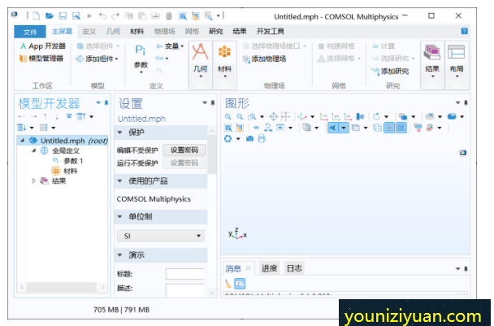Click the Variables (变量) button
The height and width of the screenshot is (326, 494).
coord(170,46)
